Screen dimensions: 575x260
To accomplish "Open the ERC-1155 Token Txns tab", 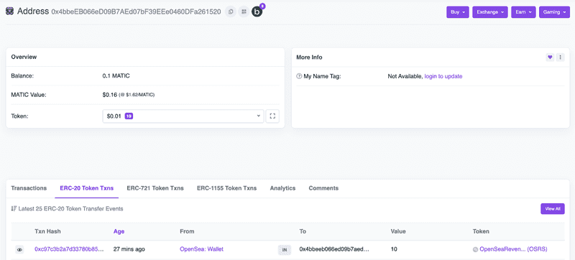I will coord(226,188).
